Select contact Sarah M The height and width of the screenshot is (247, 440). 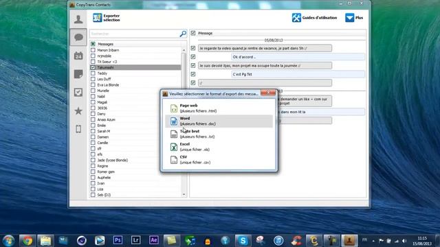tap(104, 131)
